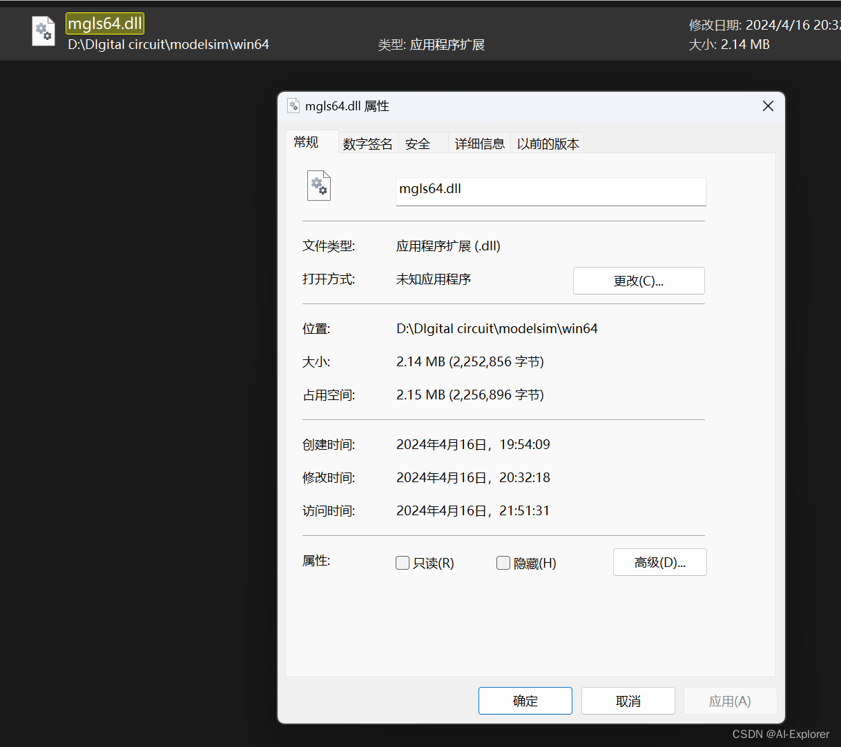Image resolution: width=841 pixels, height=747 pixels.
Task: Open the 以前的版本 tab
Action: pos(547,143)
